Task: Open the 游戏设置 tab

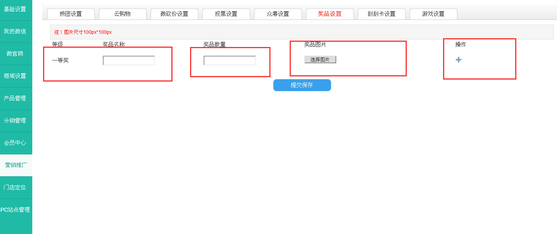Action: click(433, 14)
